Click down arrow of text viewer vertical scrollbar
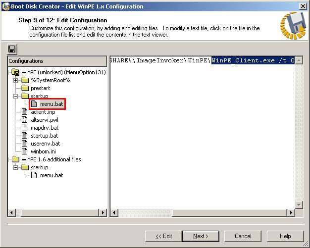 (299, 205)
